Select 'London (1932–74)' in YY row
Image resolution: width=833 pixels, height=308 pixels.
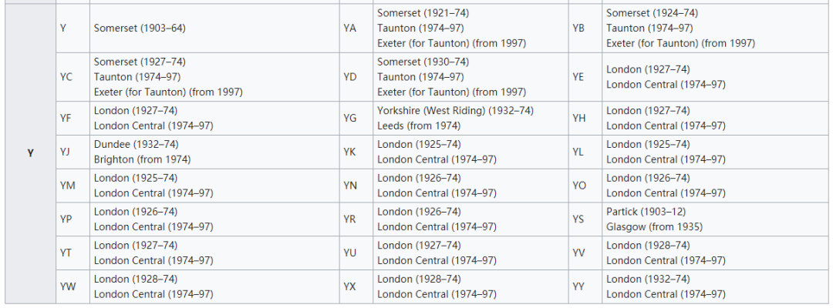(x=648, y=279)
